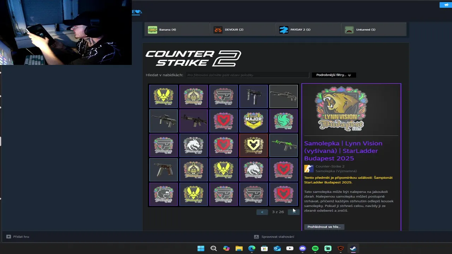Open File Explorer from the taskbar
Viewport: 452px width, 254px height.
(239, 248)
